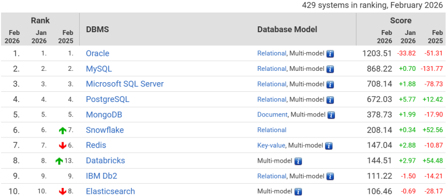Open the Elasticsearch DBMS link
Viewport: 447px width, 196px height.
click(110, 192)
